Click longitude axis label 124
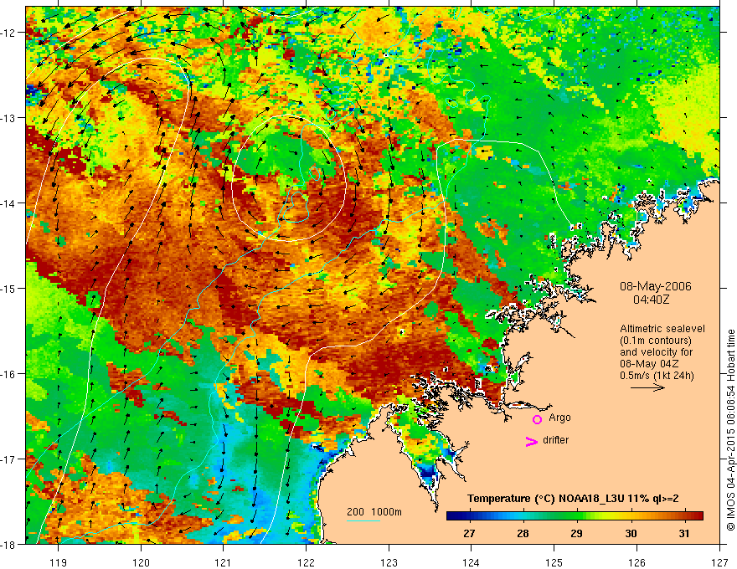This screenshot has width=737, height=569. tap(471, 562)
